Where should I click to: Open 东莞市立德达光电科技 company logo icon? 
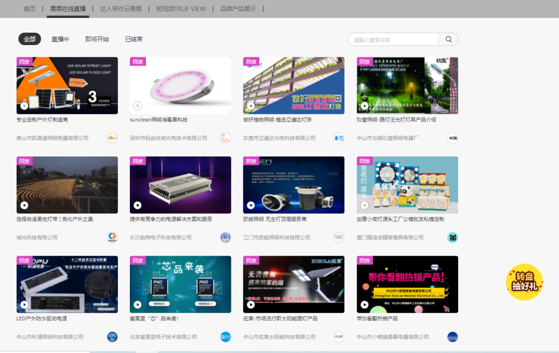(x=339, y=138)
